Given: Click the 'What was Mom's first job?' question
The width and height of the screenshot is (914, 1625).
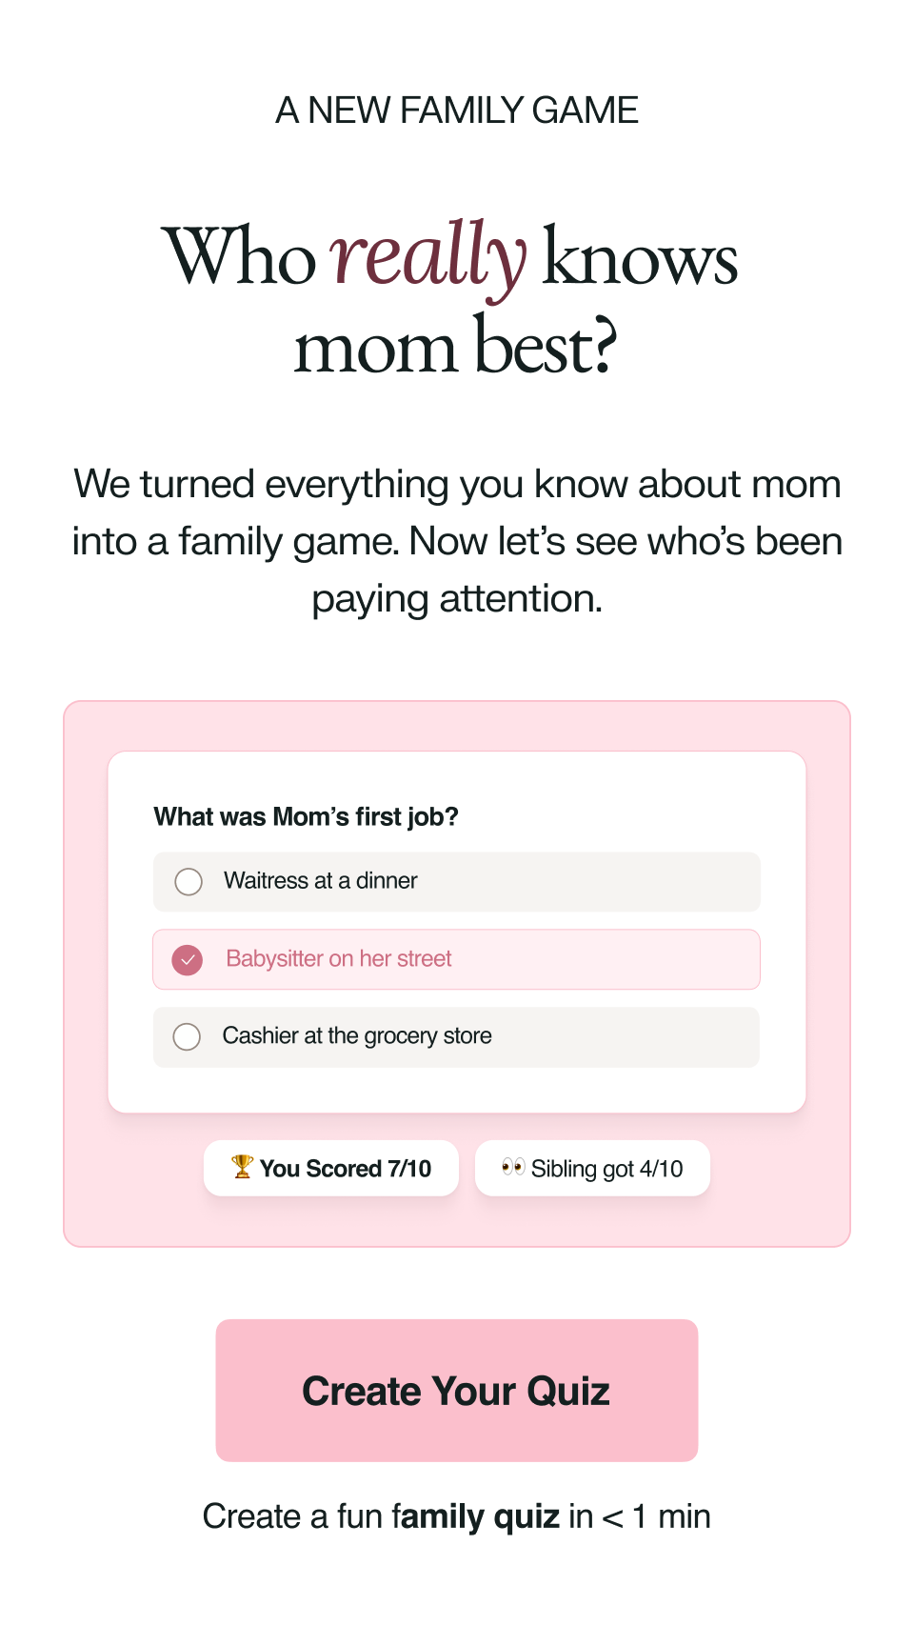Looking at the screenshot, I should (x=307, y=817).
